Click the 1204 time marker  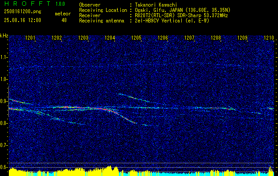pyautogui.click(x=110, y=37)
